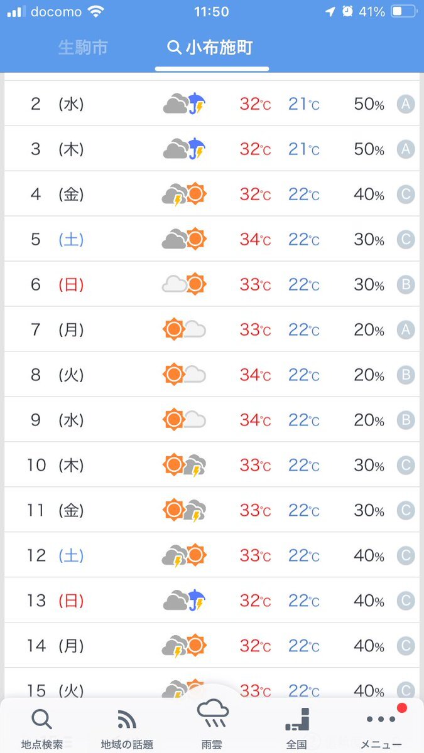This screenshot has height=753, width=424.
Task: Tap the umbrella storm icon for 13 (日)
Action: (185, 601)
